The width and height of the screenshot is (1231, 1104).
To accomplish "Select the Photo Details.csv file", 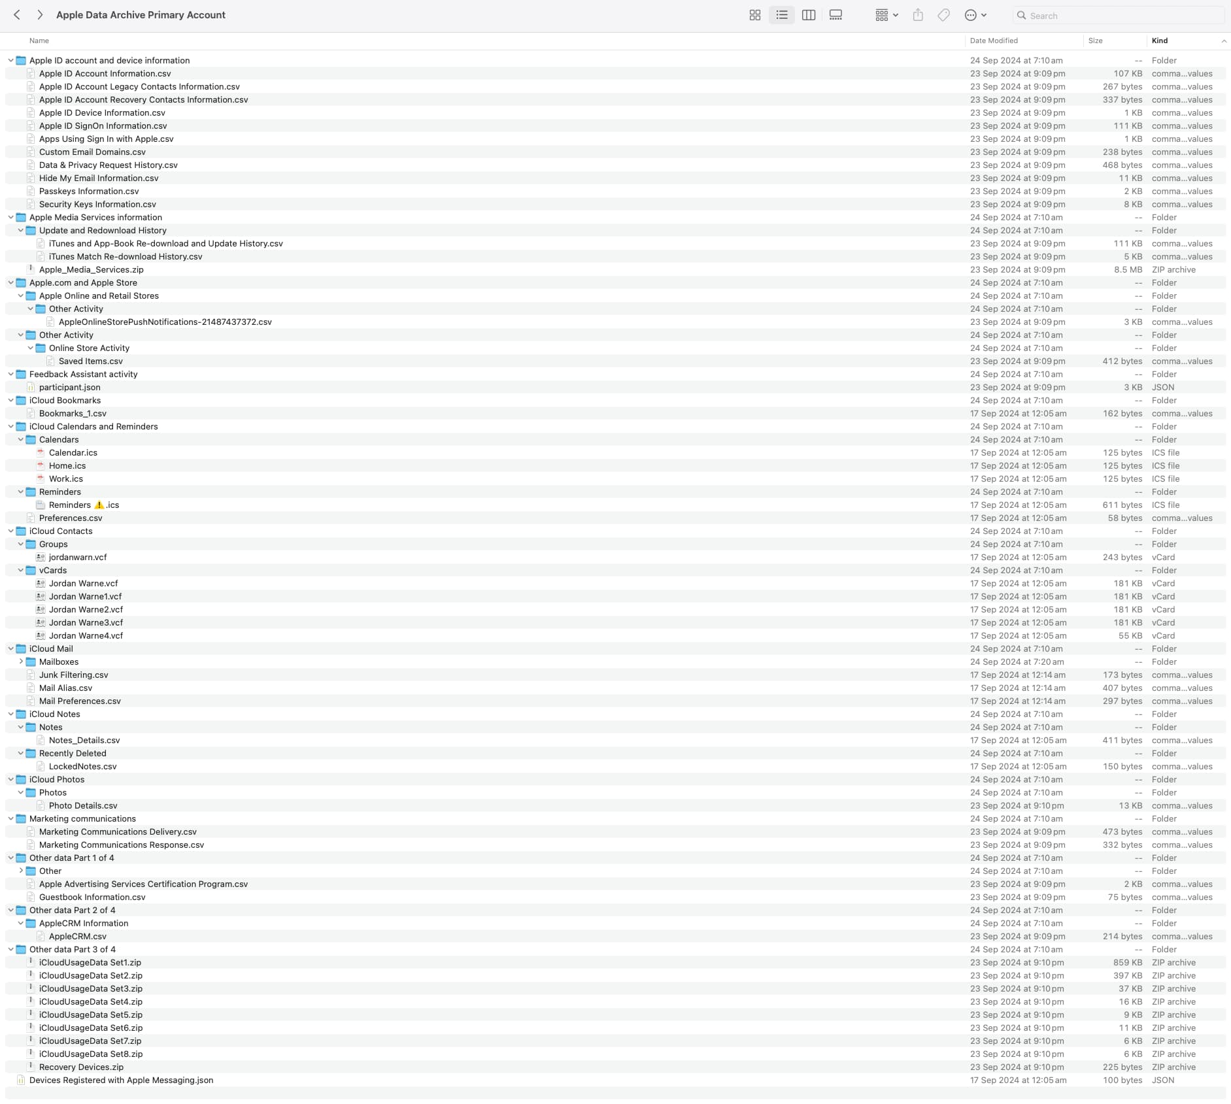I will coord(83,806).
